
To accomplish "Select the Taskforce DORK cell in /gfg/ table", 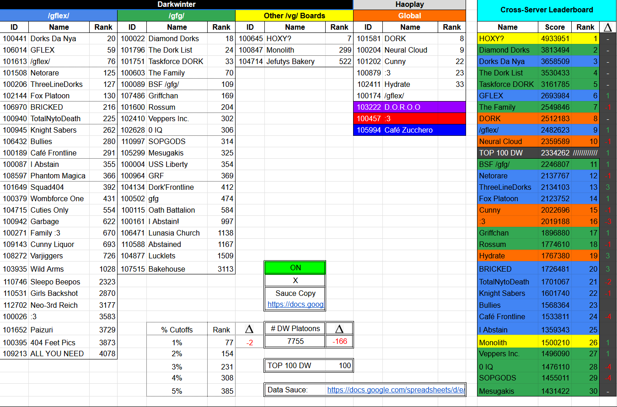I will point(177,61).
